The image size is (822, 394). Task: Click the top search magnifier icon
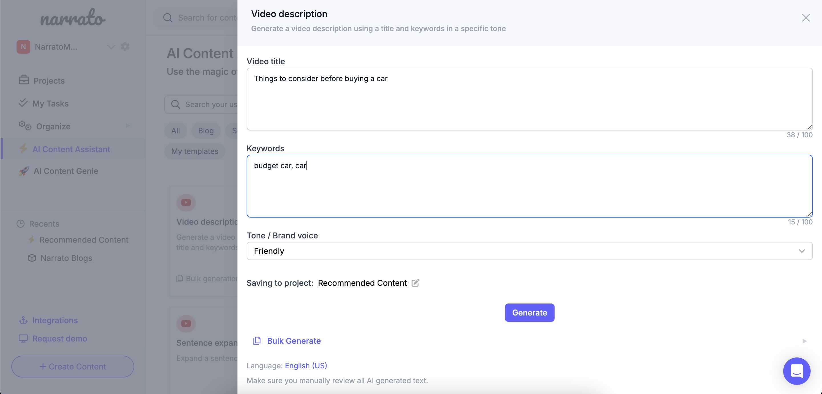point(168,18)
